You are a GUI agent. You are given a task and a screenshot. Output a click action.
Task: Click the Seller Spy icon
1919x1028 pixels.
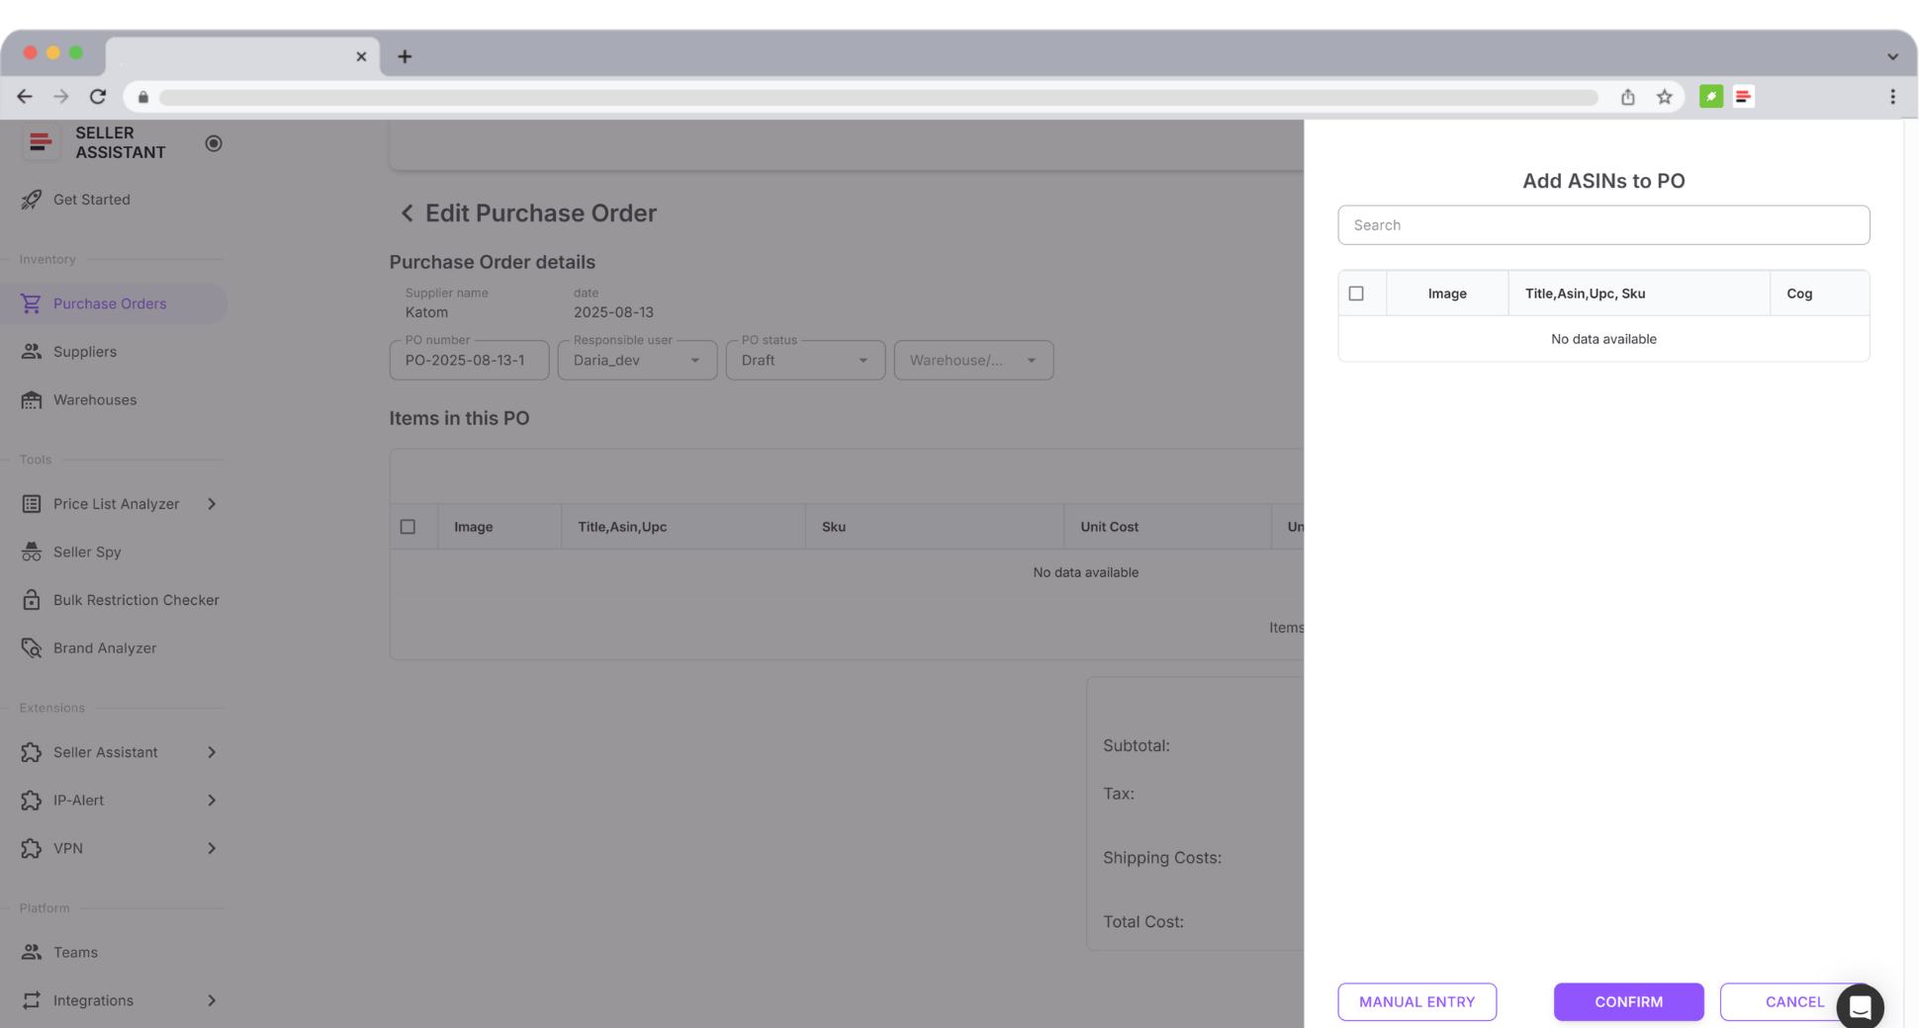[x=32, y=553]
